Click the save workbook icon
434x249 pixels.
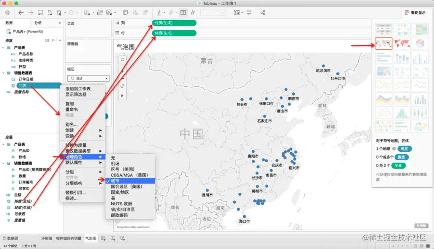[x=41, y=13]
